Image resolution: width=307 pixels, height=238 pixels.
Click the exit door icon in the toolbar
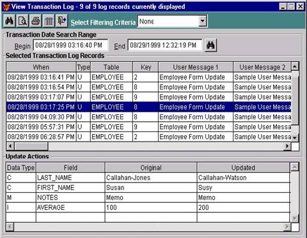point(61,21)
